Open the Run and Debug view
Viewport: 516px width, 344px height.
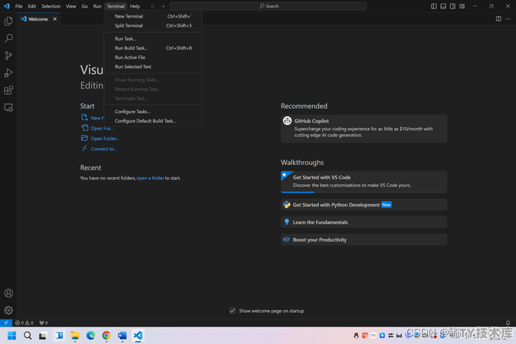tap(8, 73)
